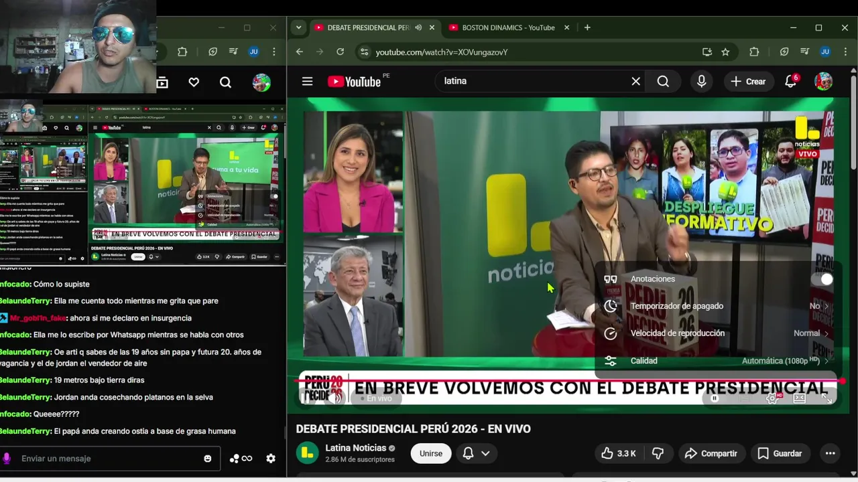Open the YouTube account avatar menu
Viewport: 858px width, 482px height.
(x=823, y=81)
